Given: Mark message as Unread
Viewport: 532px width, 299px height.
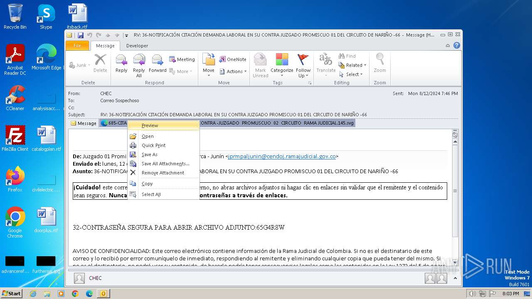Looking at the screenshot, I should pos(260,66).
